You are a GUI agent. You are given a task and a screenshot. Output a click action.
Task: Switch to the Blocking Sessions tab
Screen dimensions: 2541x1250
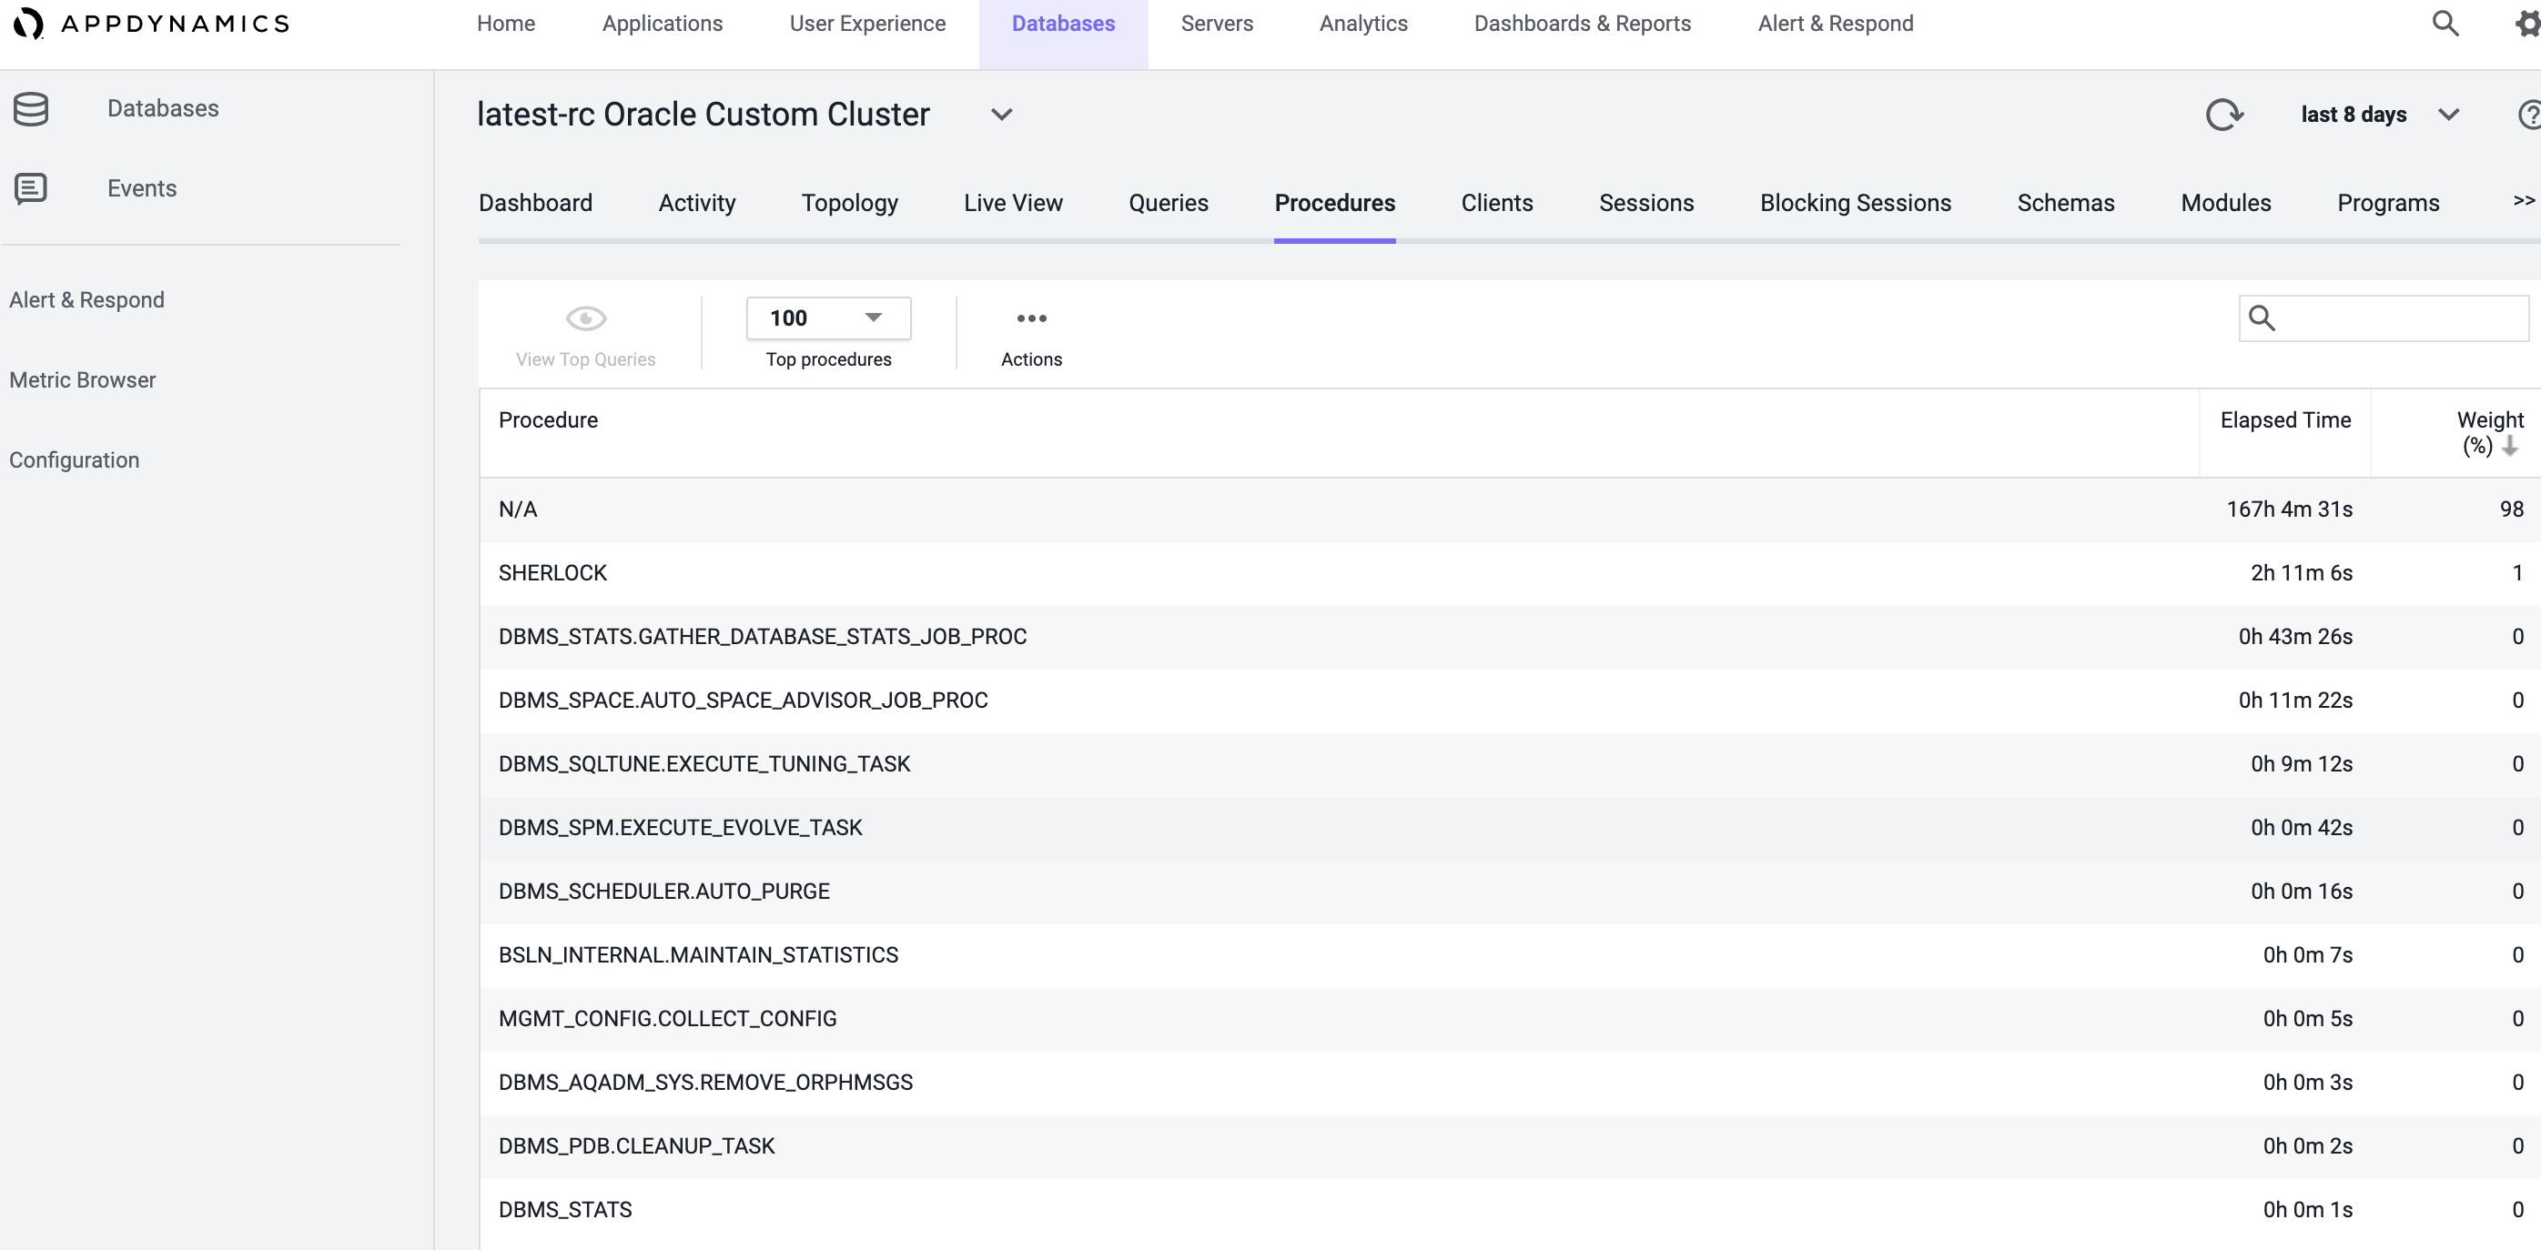[x=1856, y=203]
